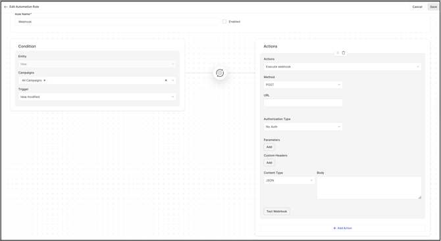Open the Trigger dropdown showing Idea modified
441x241 pixels.
click(97, 97)
